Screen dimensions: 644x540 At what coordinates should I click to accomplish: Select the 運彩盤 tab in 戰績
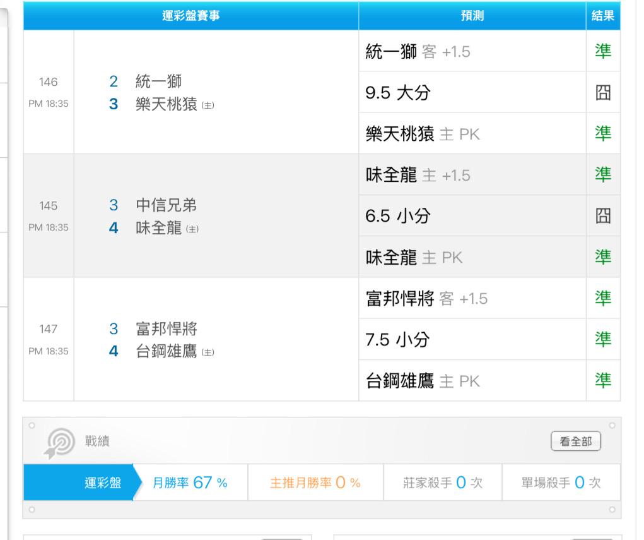pos(82,483)
